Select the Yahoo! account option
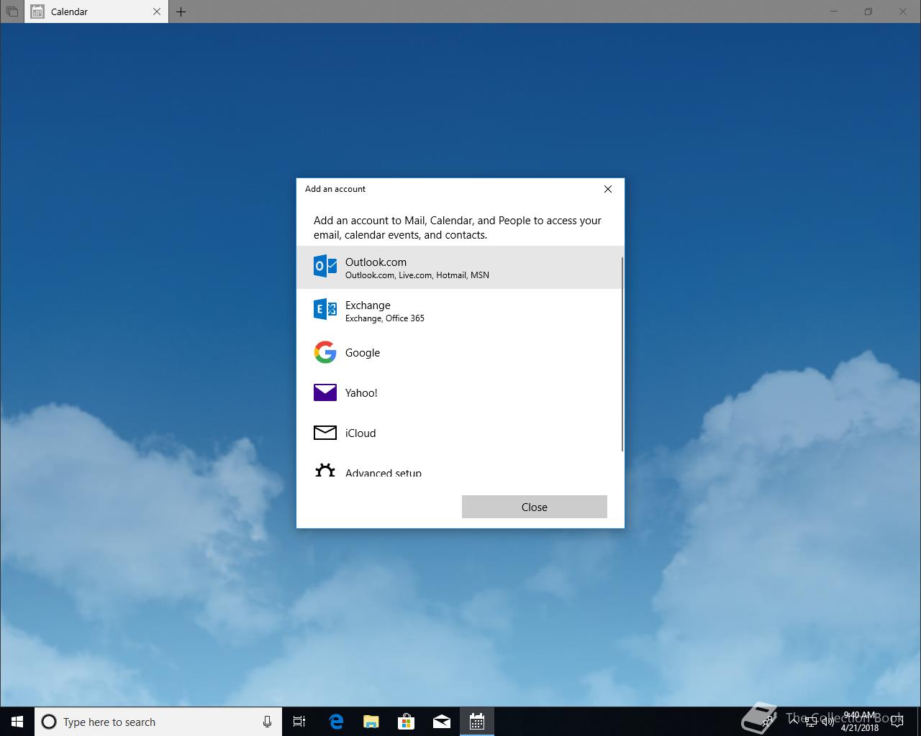 [459, 392]
